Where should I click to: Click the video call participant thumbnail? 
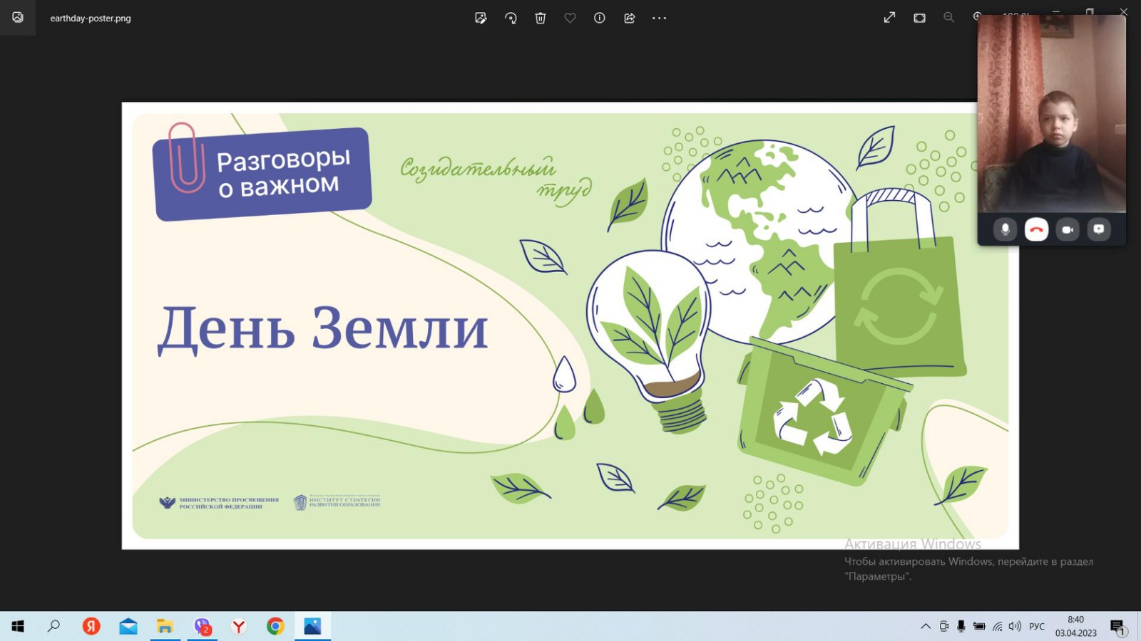(x=1052, y=114)
